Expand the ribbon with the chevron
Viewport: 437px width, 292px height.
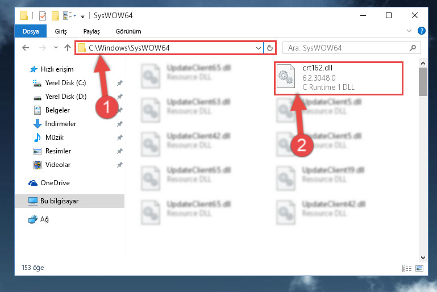(409, 31)
